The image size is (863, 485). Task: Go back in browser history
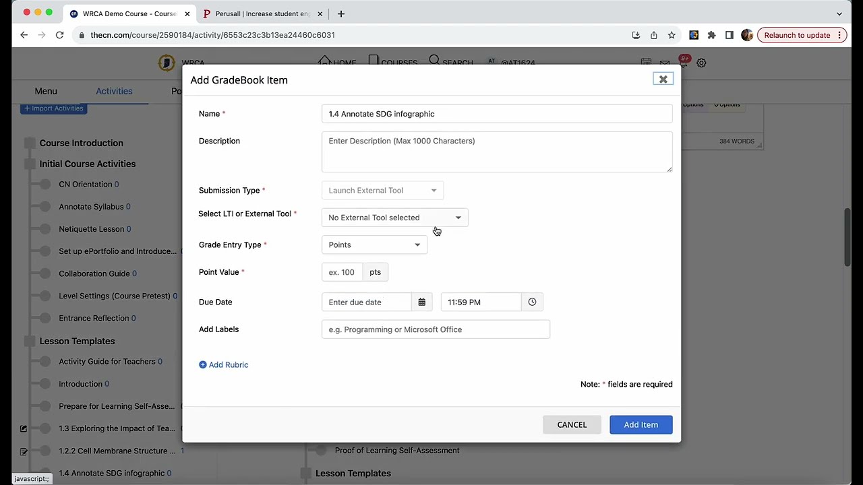coord(24,35)
